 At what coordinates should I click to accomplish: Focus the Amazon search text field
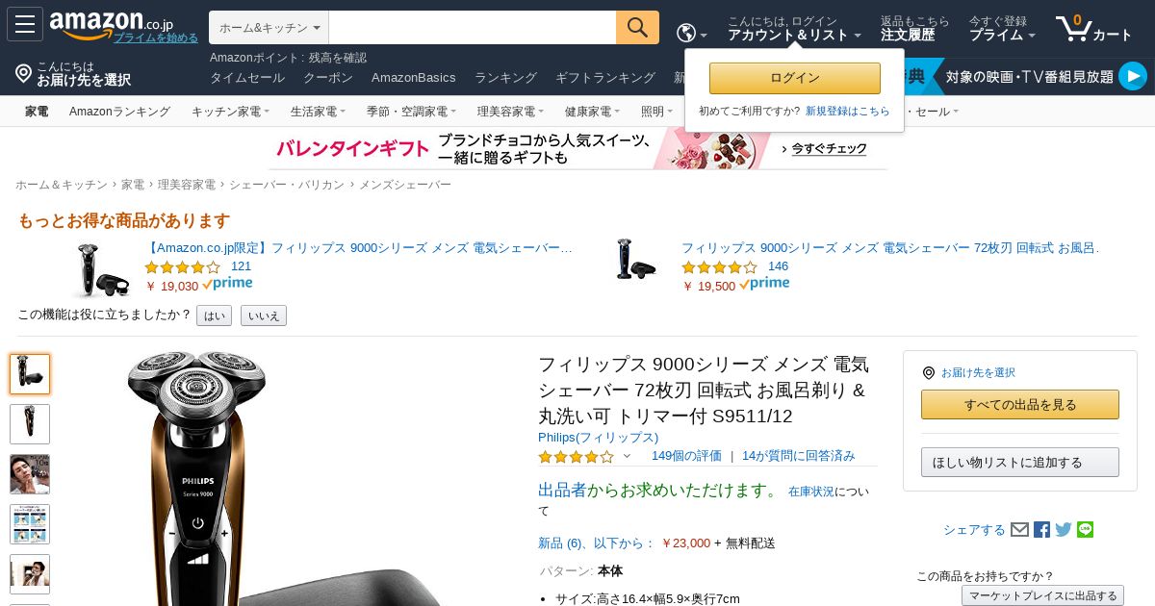(473, 28)
